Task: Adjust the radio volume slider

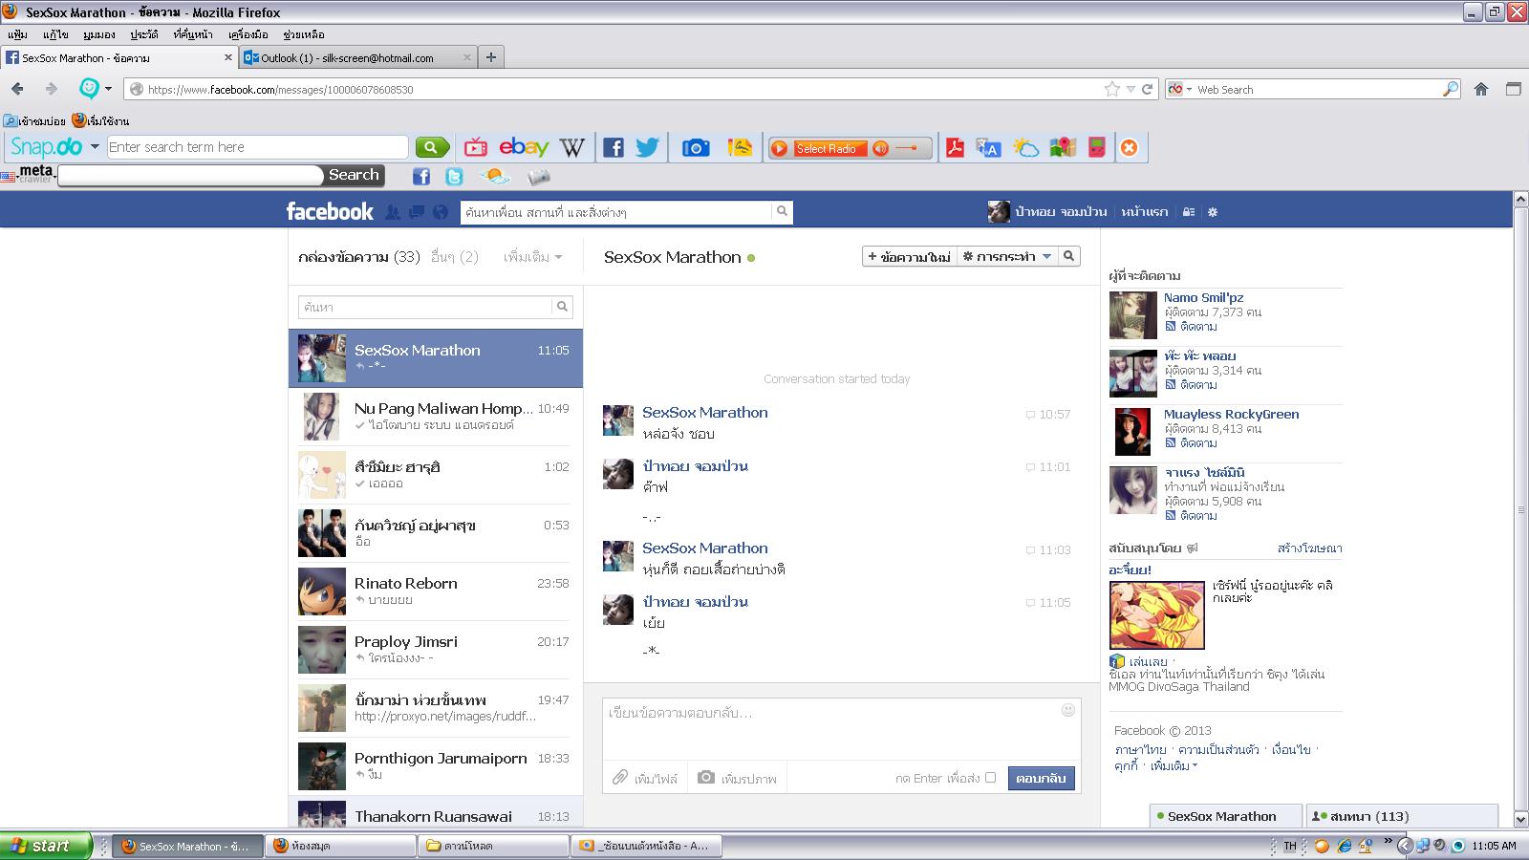Action: click(908, 148)
